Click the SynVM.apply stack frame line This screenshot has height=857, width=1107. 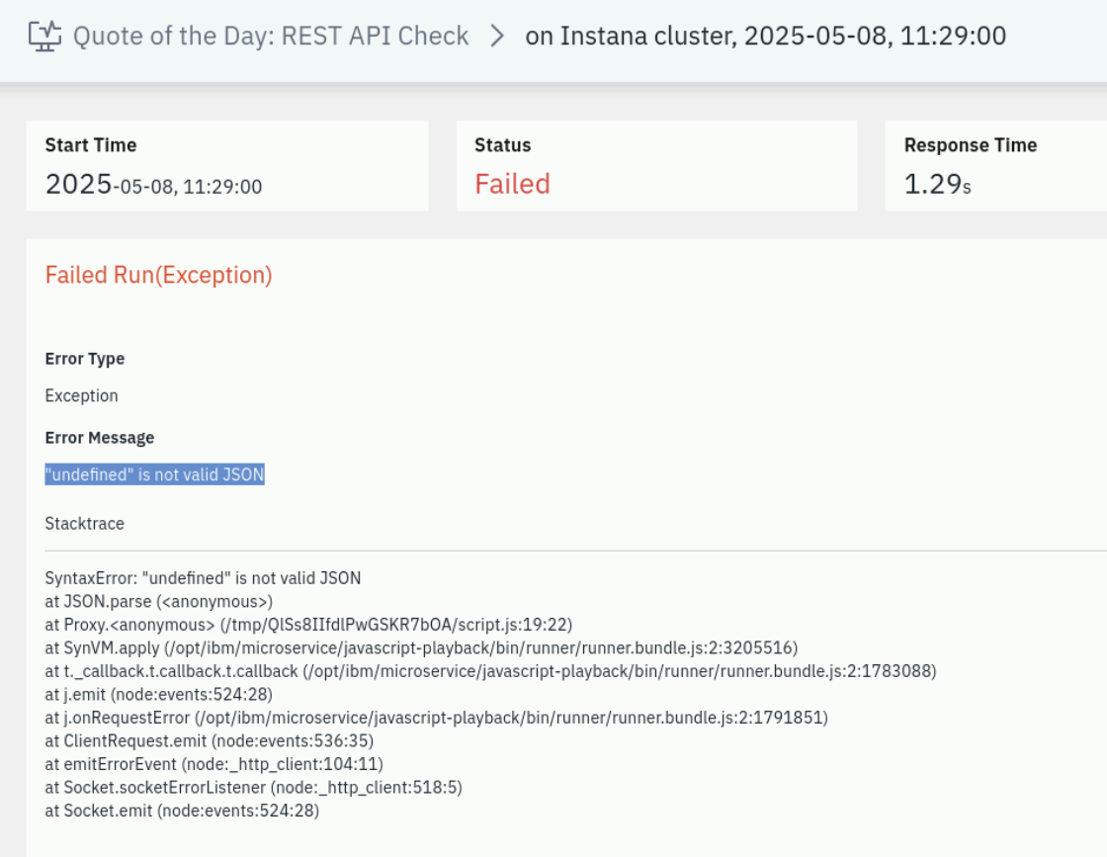tap(421, 648)
